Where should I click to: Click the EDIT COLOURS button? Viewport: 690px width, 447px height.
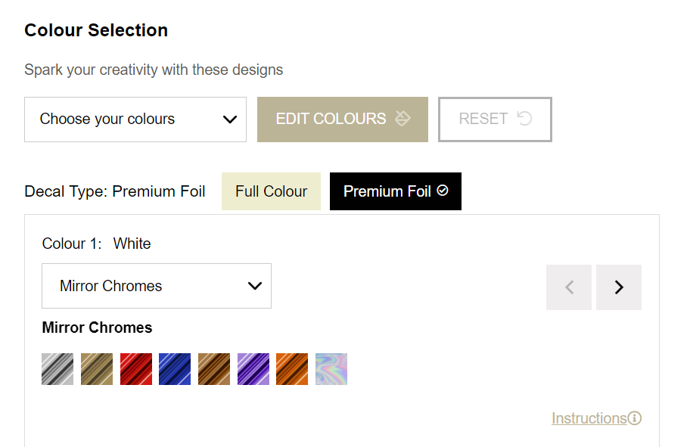pyautogui.click(x=342, y=120)
